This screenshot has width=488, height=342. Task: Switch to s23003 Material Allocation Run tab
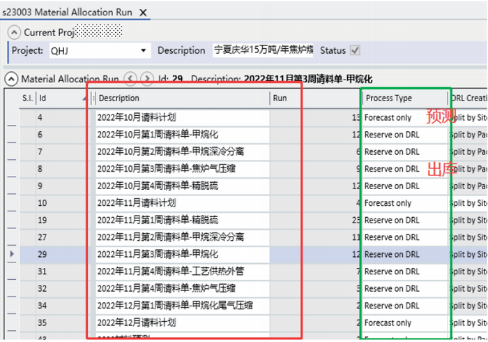(x=67, y=13)
